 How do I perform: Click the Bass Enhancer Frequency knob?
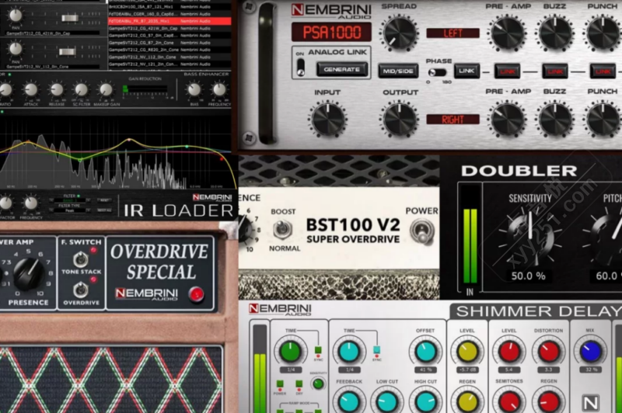[x=219, y=90]
